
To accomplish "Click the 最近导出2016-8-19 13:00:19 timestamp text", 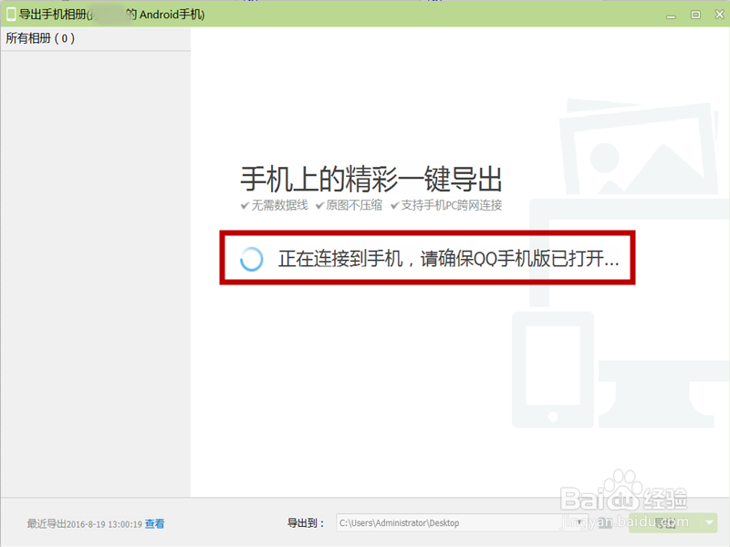I will 84,523.
